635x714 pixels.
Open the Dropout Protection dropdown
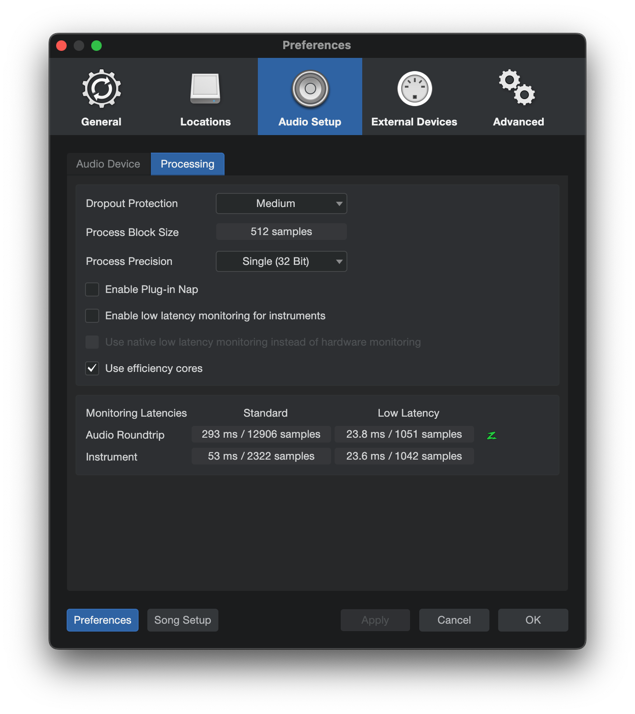(x=281, y=203)
